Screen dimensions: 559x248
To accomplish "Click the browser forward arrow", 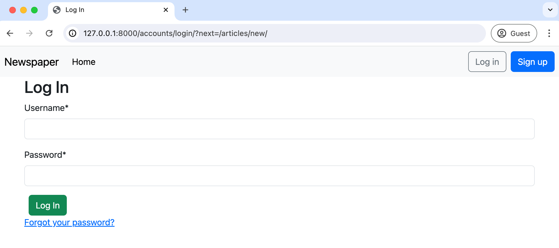I will [29, 33].
